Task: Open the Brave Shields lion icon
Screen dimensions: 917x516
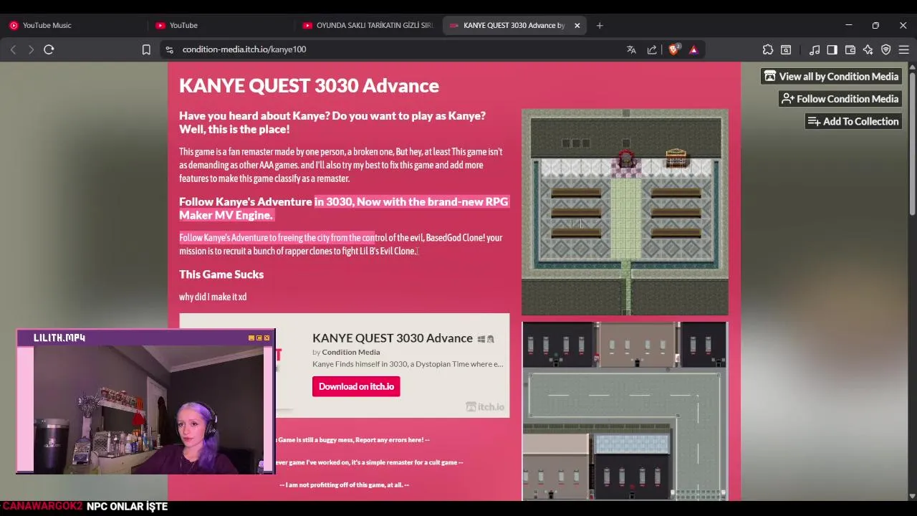Action: point(673,49)
